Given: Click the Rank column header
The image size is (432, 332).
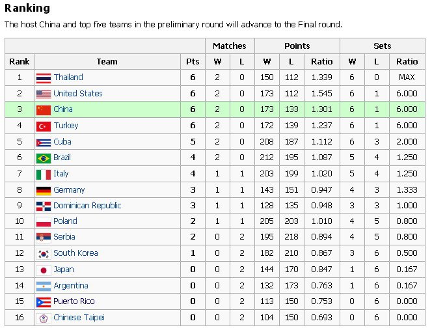Looking at the screenshot, I should (20, 61).
